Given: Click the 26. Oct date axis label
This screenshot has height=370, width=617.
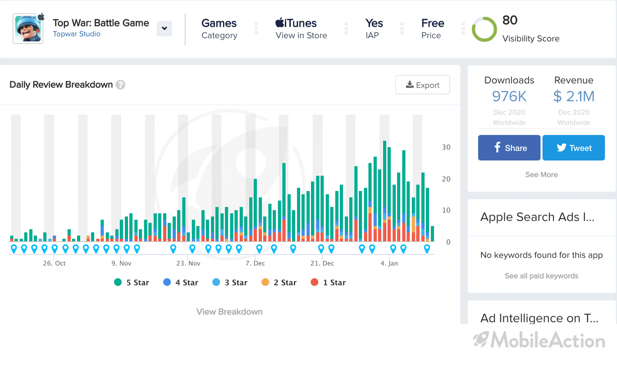Looking at the screenshot, I should [54, 263].
